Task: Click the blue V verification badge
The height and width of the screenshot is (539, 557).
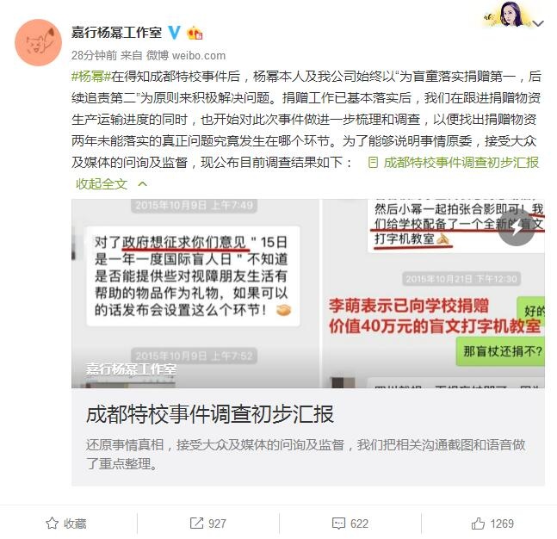Action: point(174,33)
